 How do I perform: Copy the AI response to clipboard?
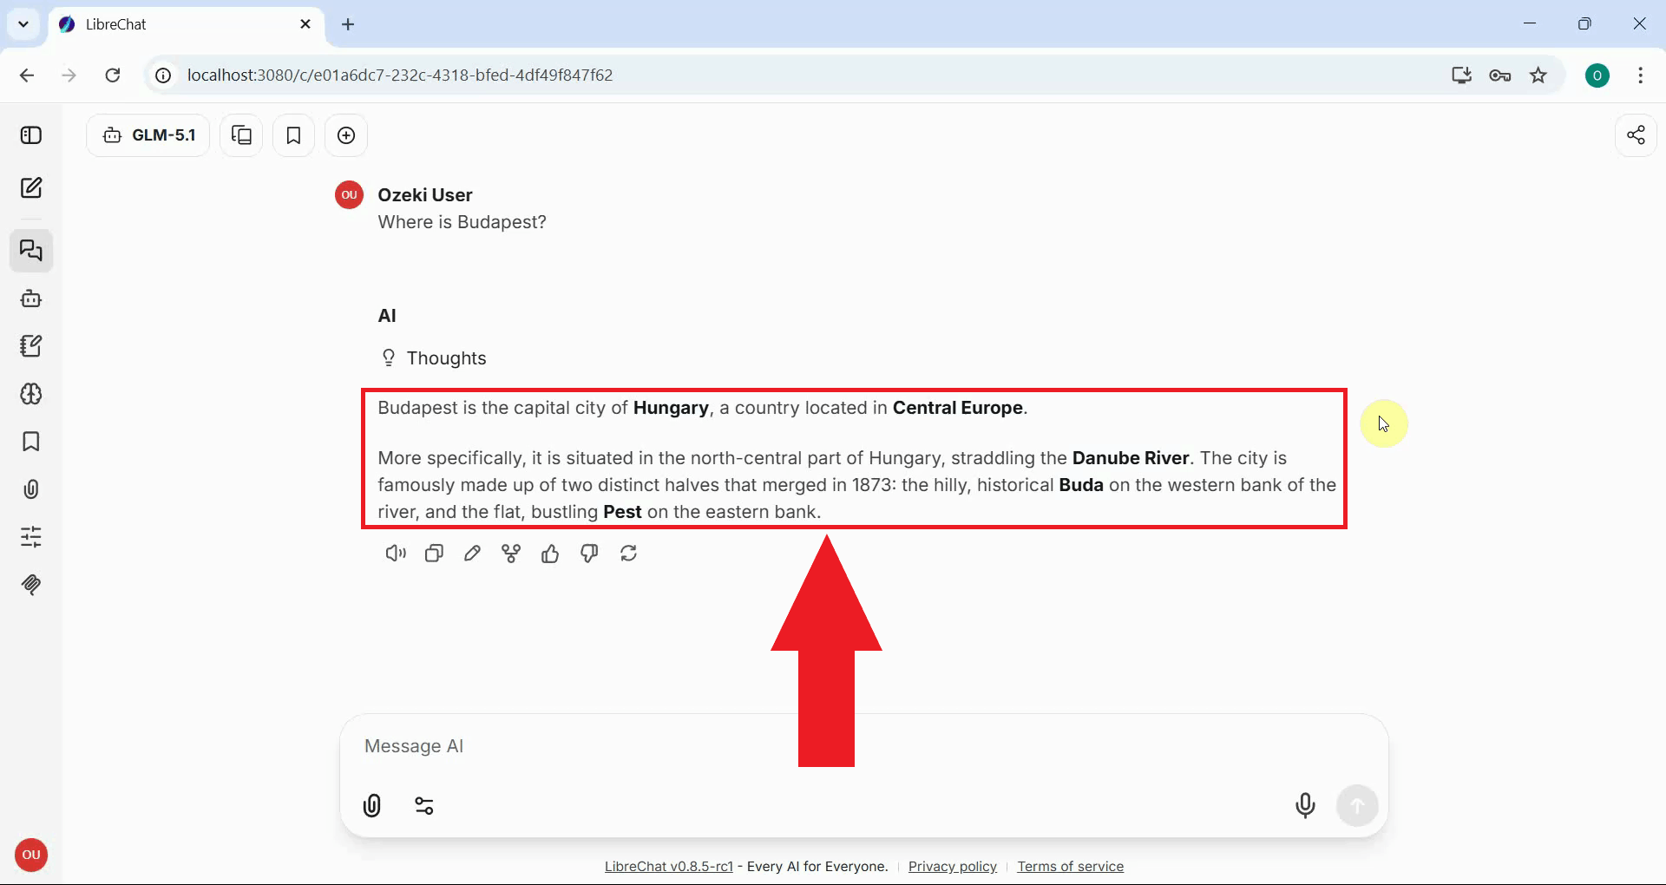click(x=434, y=554)
